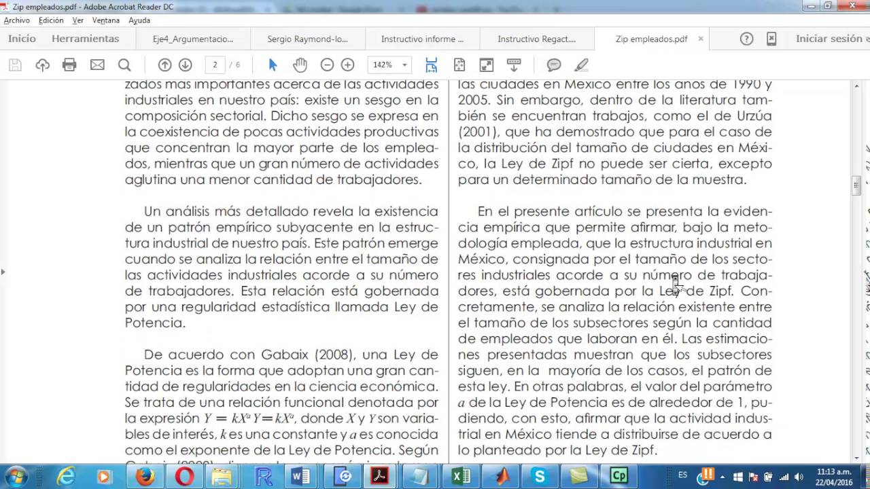Expand the left navigation pane arrow
This screenshot has width=870, height=489.
[x=3, y=272]
